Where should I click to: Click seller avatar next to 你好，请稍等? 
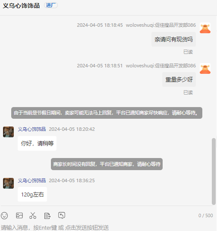pos(8,132)
